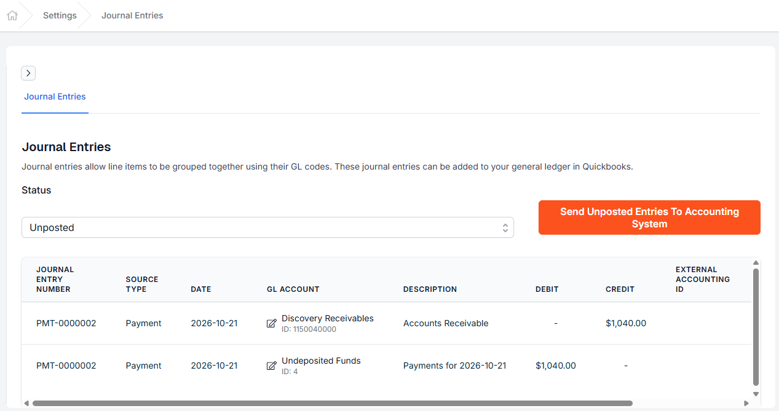Image resolution: width=779 pixels, height=411 pixels.
Task: Click date 2026-10-21 in Undeposited Funds row
Action: click(x=214, y=366)
